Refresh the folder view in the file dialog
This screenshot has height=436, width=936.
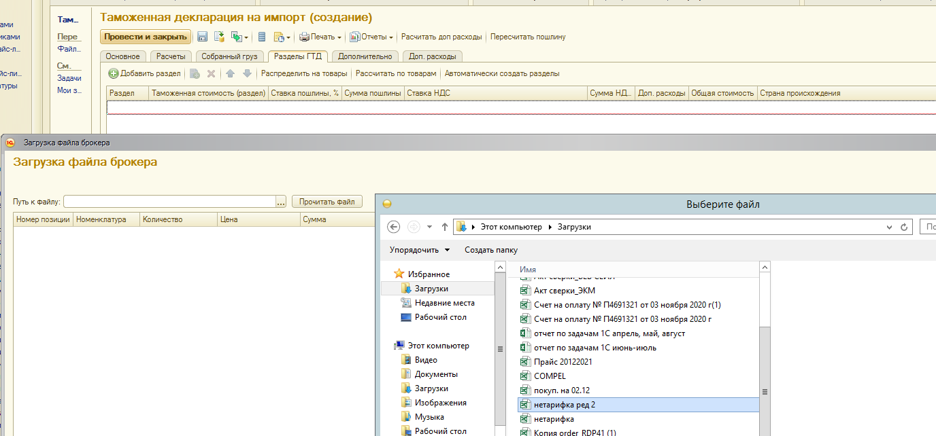coord(904,227)
